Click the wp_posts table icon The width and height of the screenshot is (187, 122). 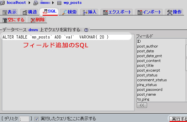(x=59, y=3)
